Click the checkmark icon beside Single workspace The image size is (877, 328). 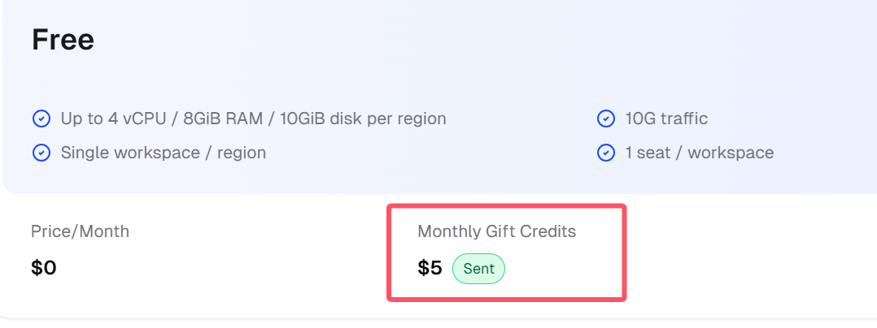coord(41,153)
